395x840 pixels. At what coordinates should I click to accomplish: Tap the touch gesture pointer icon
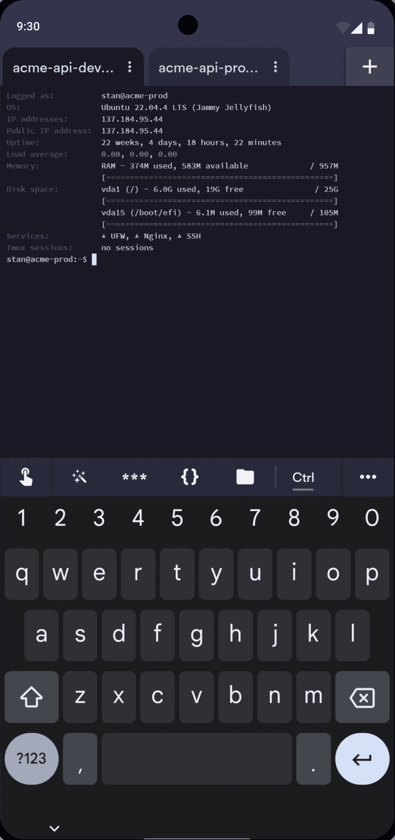pyautogui.click(x=26, y=477)
